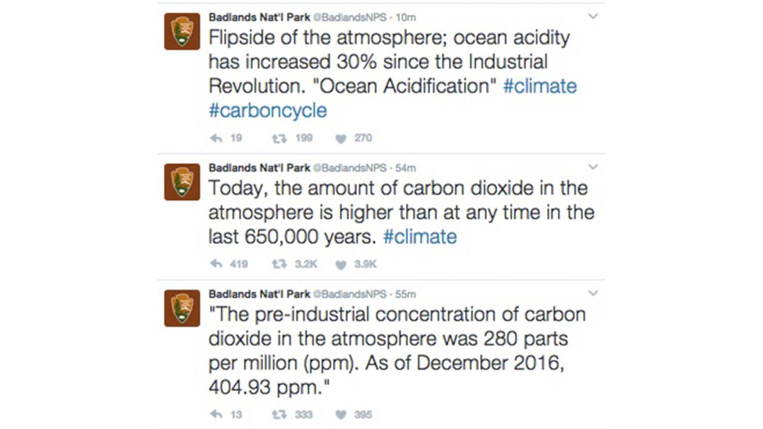This screenshot has height=429, width=763.
Task: Open options chevron on ocean acidity tweet
Action: point(593,17)
